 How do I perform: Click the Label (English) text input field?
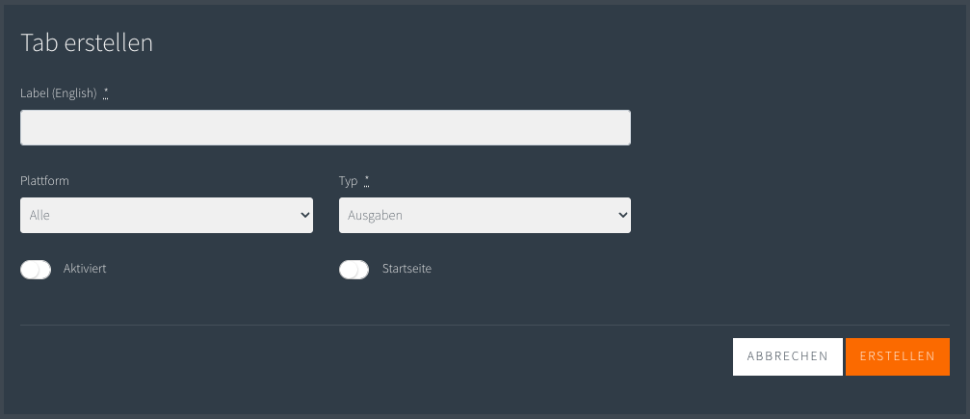tap(326, 127)
